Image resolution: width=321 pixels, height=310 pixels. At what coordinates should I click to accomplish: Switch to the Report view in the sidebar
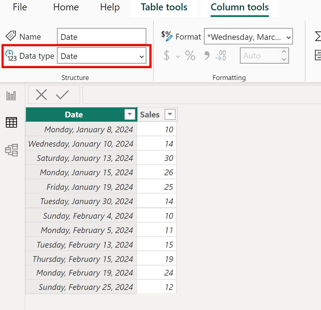click(x=11, y=95)
